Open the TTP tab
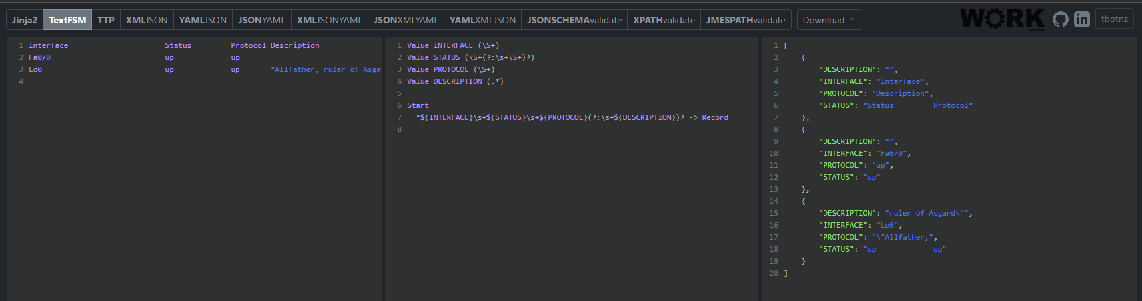 [105, 20]
